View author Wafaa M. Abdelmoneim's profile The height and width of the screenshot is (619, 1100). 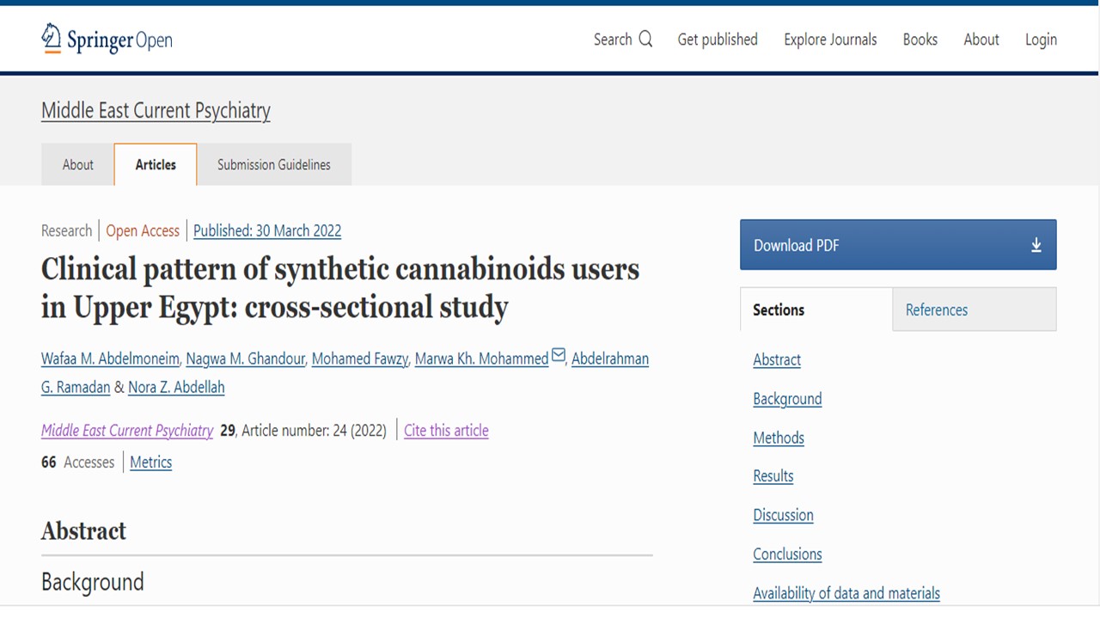(x=109, y=359)
